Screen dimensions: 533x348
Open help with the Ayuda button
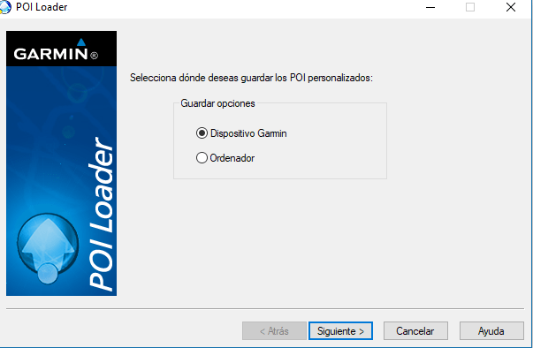pyautogui.click(x=491, y=330)
